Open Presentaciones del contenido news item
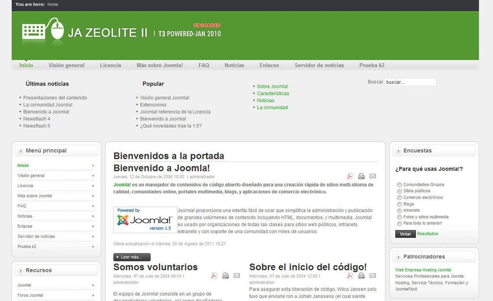Viewport: 493px width, 301px height. [x=55, y=98]
